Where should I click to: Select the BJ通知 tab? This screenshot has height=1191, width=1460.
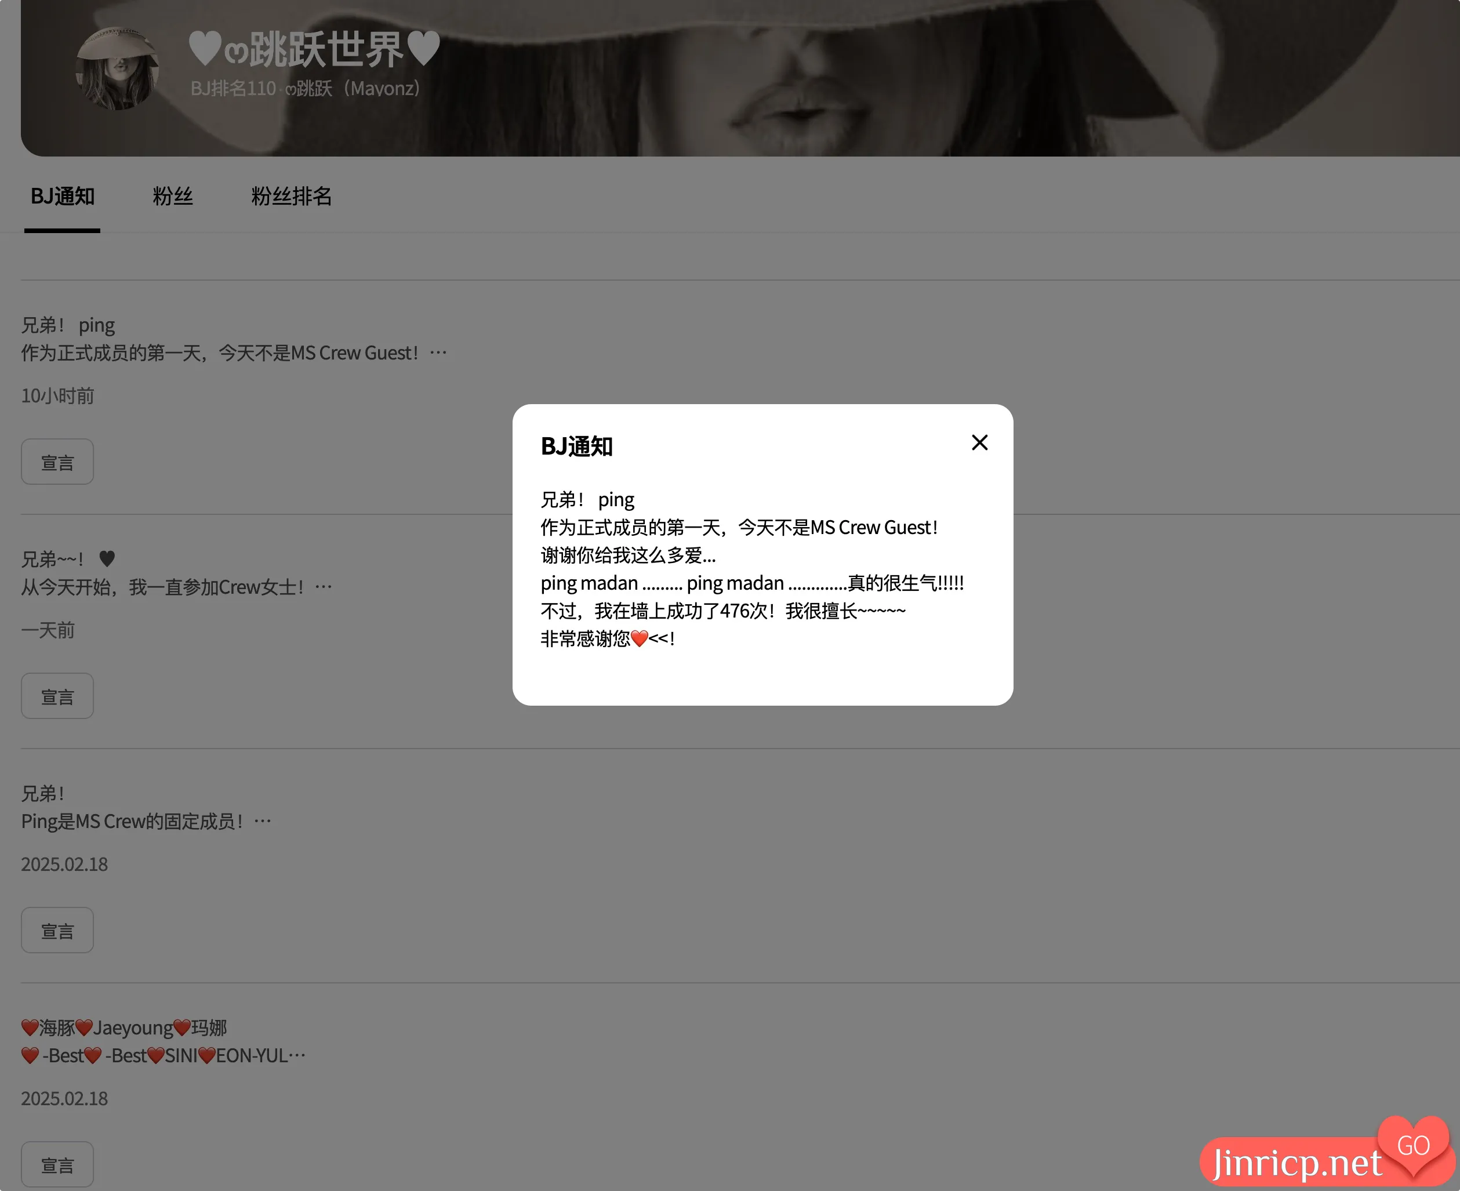[x=63, y=197]
